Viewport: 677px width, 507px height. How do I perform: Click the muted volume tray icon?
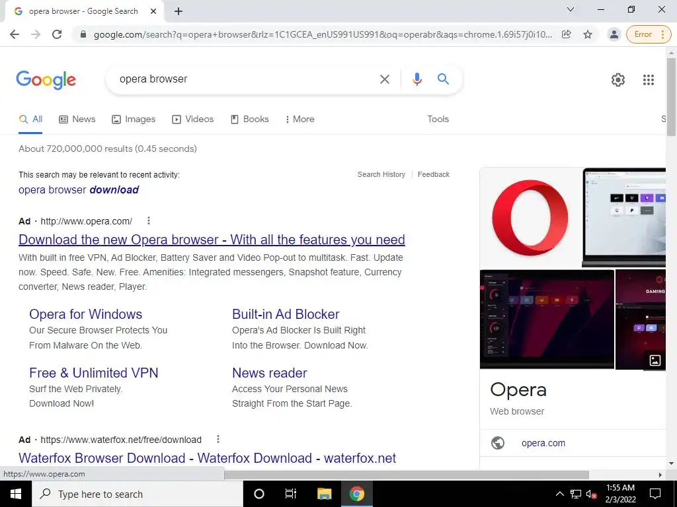pyautogui.click(x=592, y=494)
